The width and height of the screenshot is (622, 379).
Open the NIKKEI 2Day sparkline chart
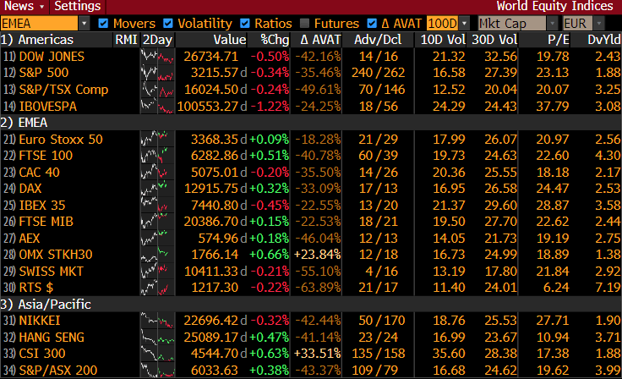coord(157,320)
